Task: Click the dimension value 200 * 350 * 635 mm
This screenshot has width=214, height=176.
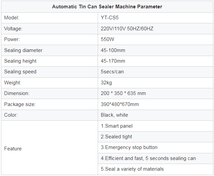Action: (x=123, y=93)
